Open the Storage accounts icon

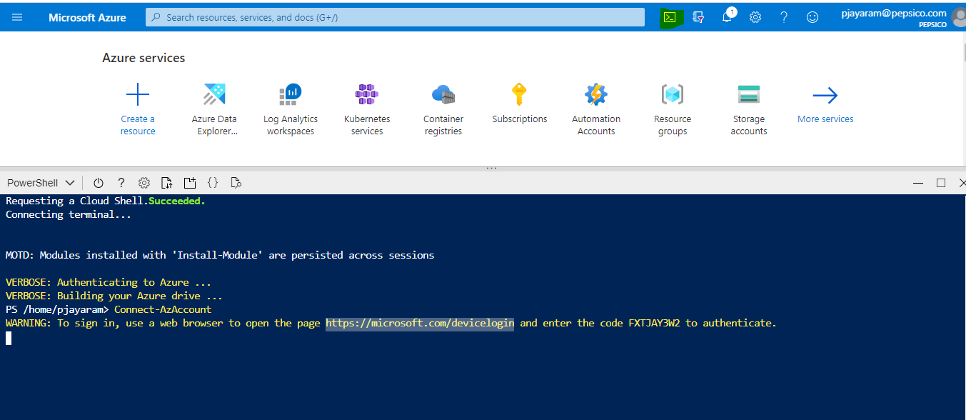pos(749,94)
